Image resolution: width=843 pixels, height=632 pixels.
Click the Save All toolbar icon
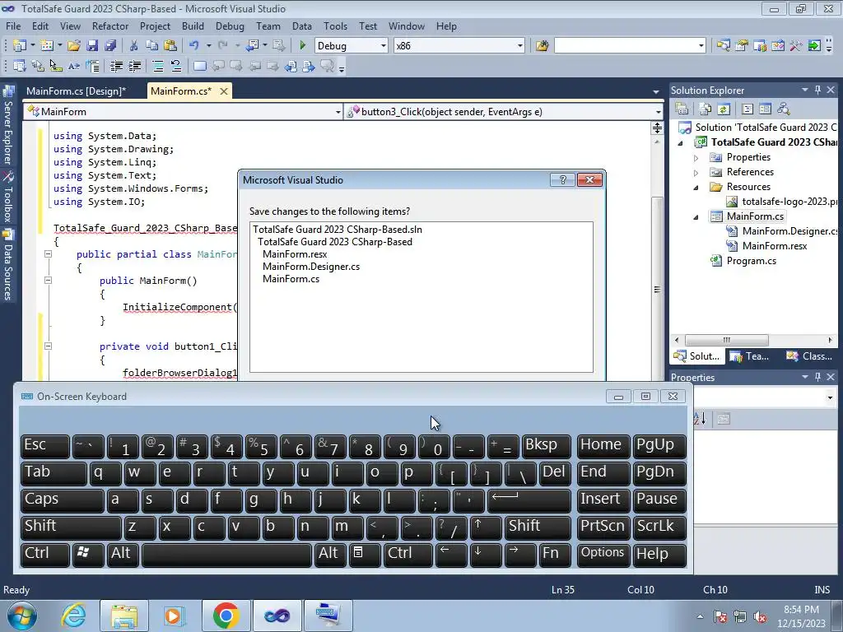coord(110,46)
